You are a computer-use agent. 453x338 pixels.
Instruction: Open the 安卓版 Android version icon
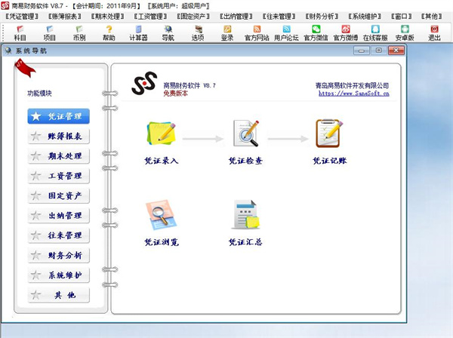(x=405, y=33)
